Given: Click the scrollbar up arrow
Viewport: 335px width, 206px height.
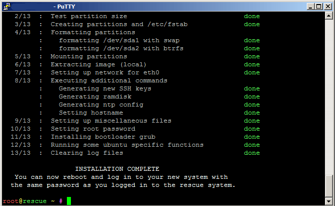Looking at the screenshot, I should pos(328,16).
